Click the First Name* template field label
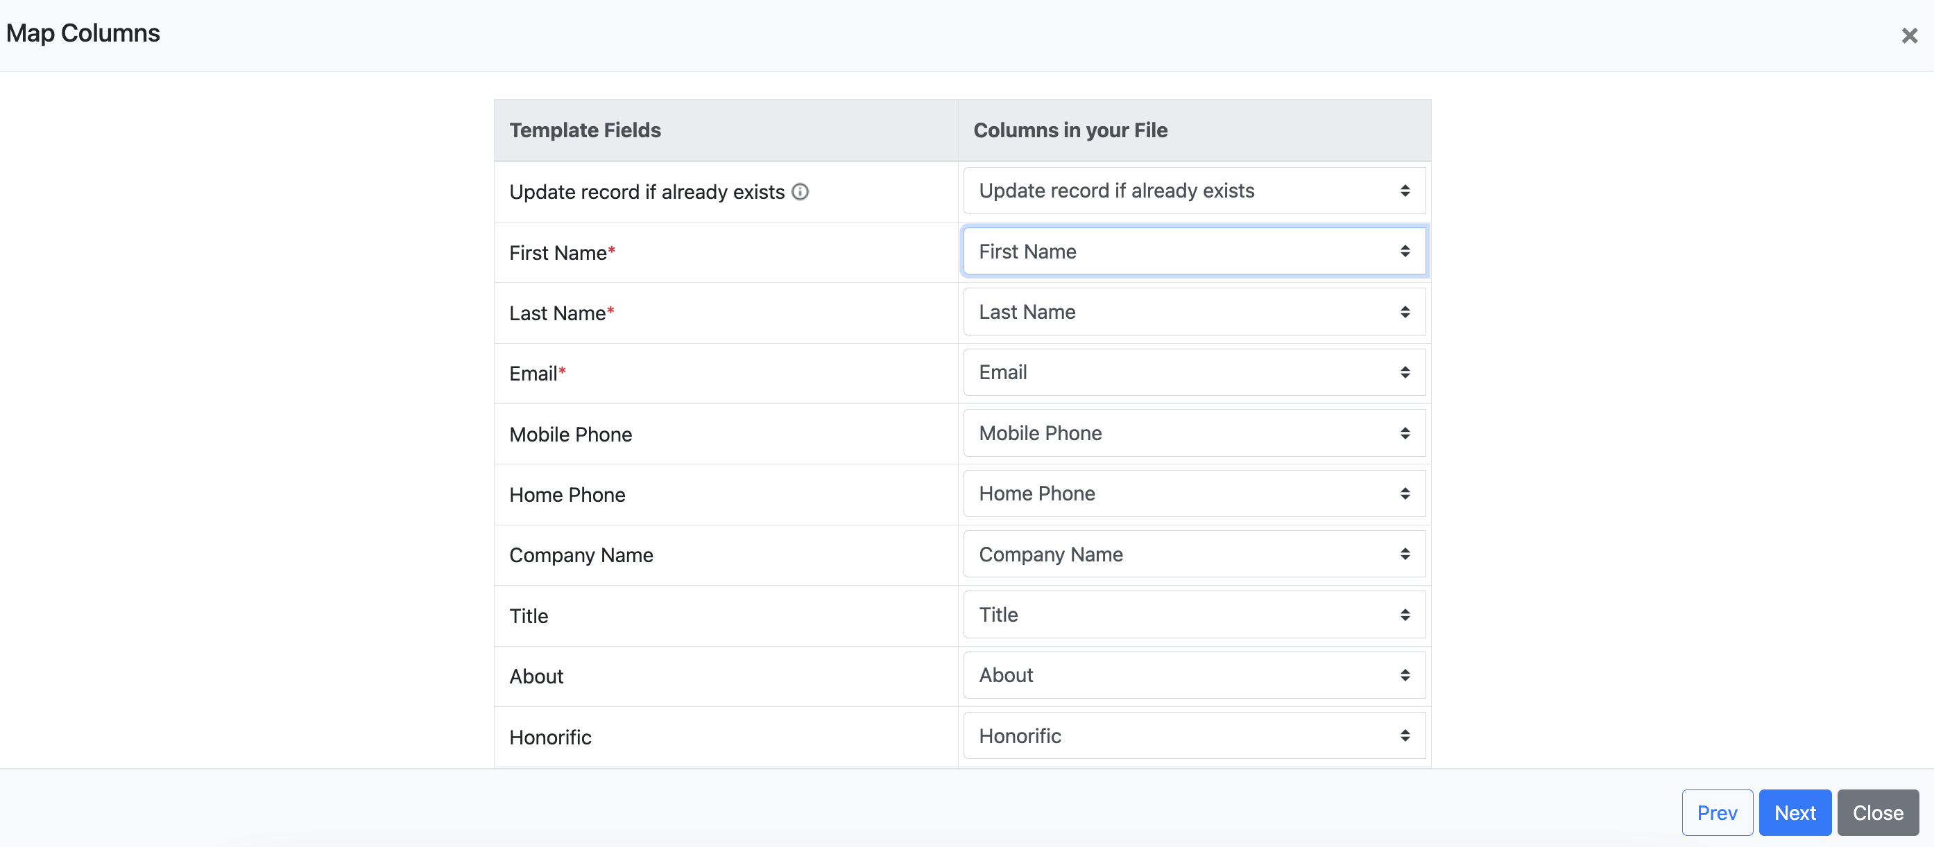This screenshot has height=847, width=1934. coord(563,253)
